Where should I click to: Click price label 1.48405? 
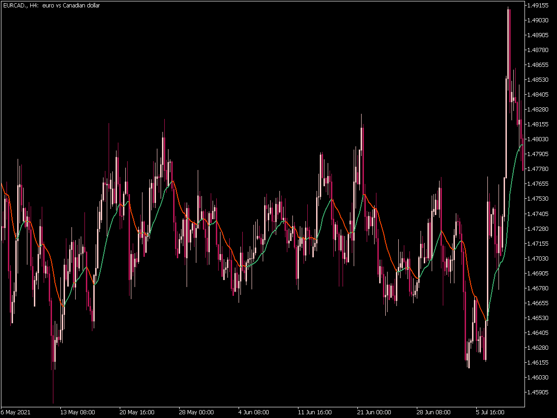[538, 95]
